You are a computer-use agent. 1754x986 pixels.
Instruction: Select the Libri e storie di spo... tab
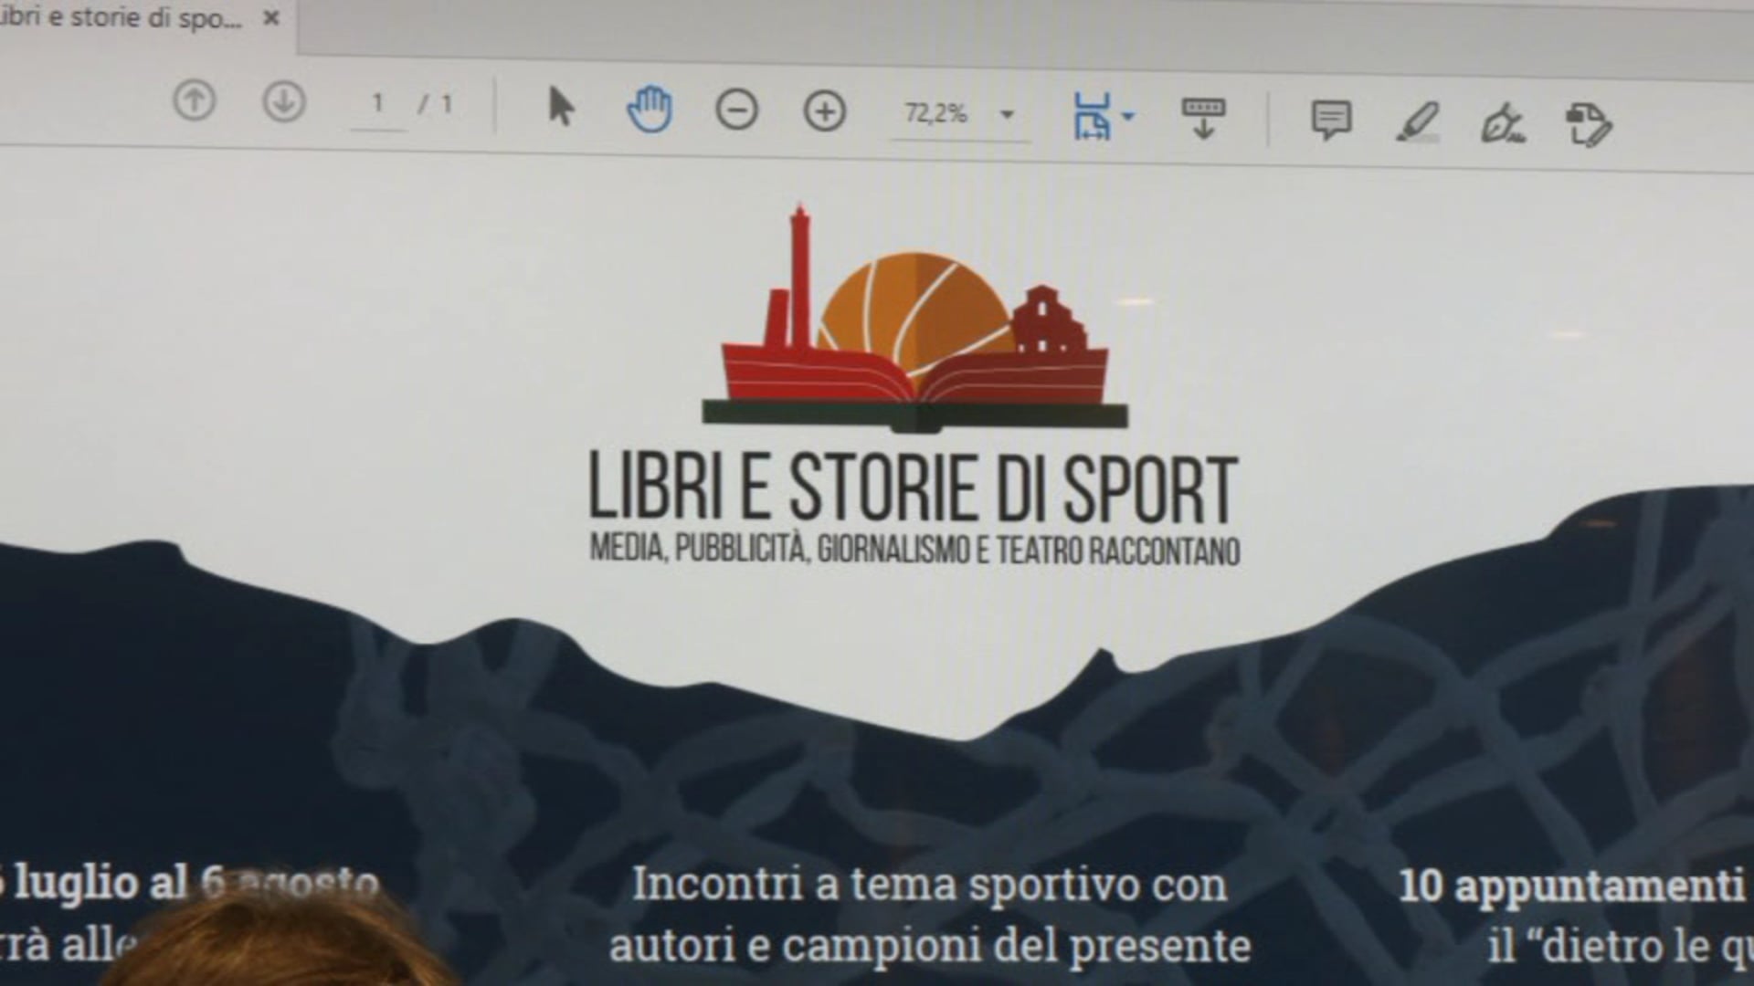137,18
